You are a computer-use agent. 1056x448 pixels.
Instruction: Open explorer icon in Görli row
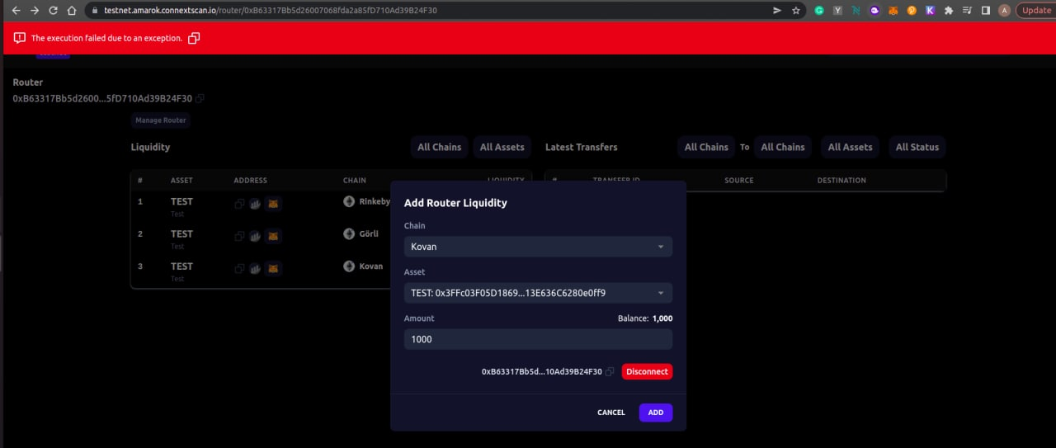(x=256, y=236)
